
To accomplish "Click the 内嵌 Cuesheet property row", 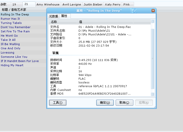I will click(x=100, y=90).
